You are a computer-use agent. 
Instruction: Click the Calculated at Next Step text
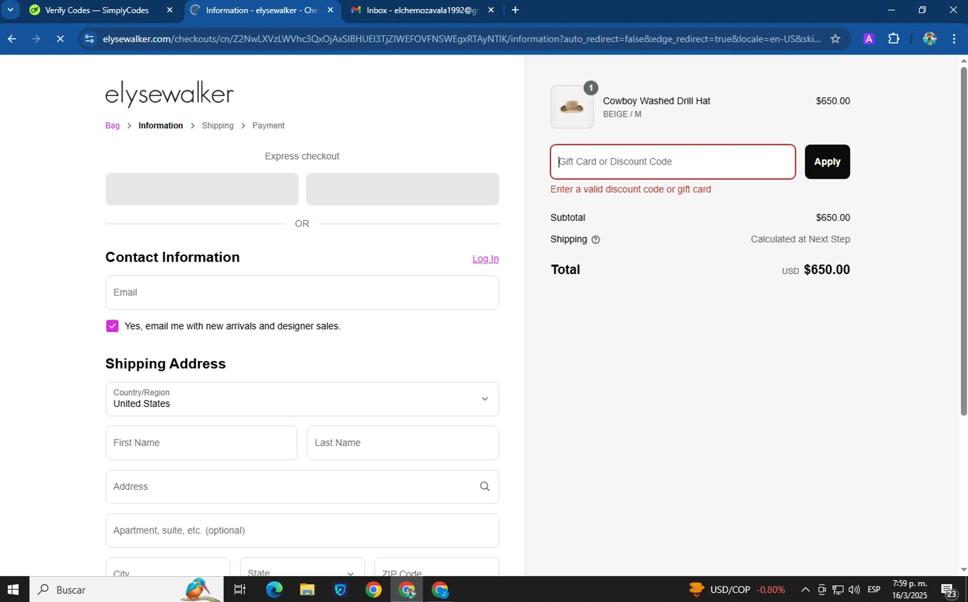pos(800,239)
